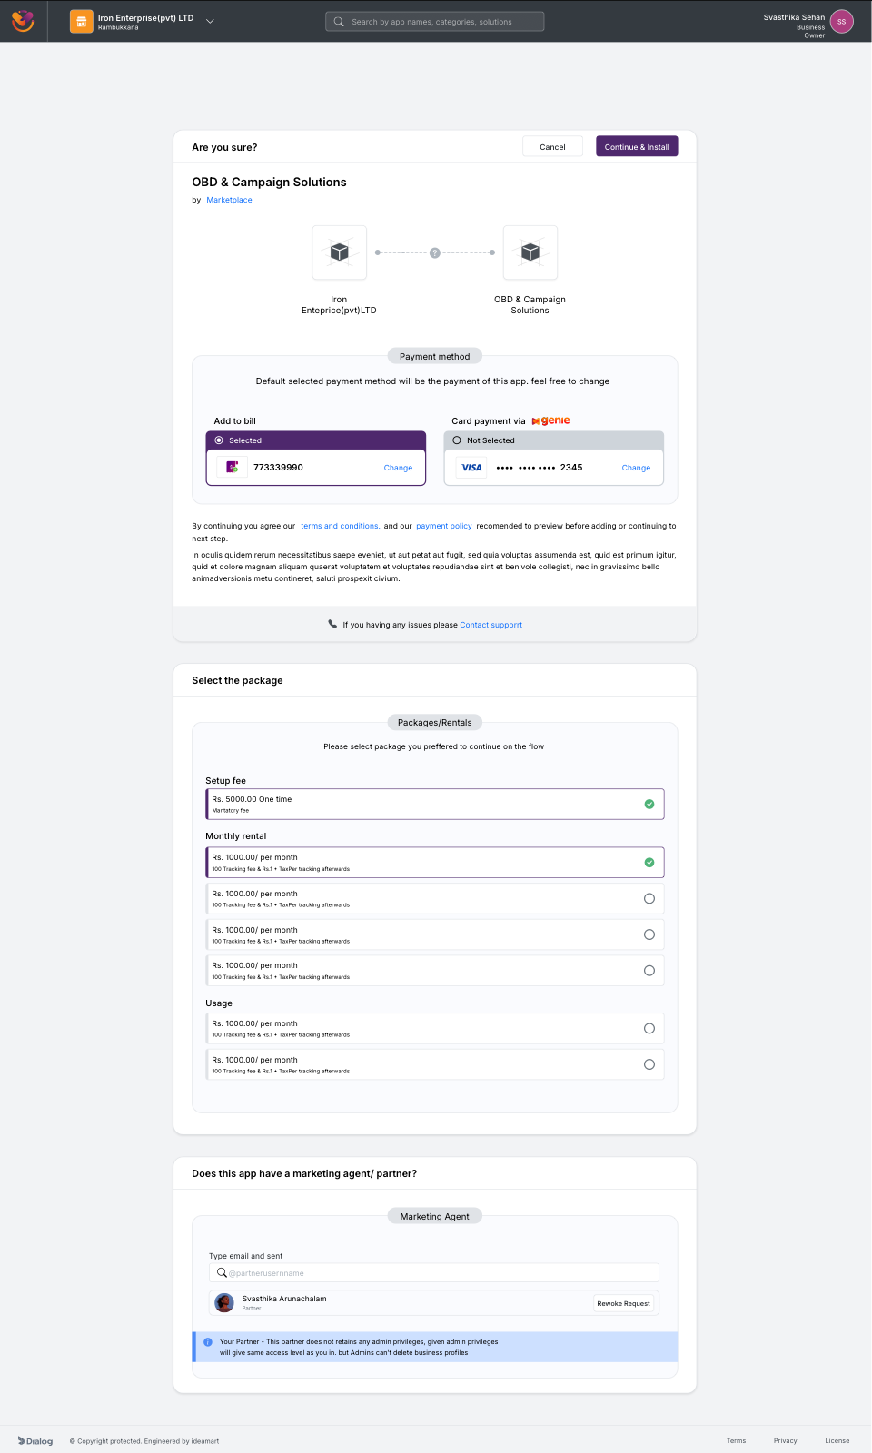Image resolution: width=872 pixels, height=1453 pixels.
Task: Select the second Usage package option
Action: pos(649,1064)
